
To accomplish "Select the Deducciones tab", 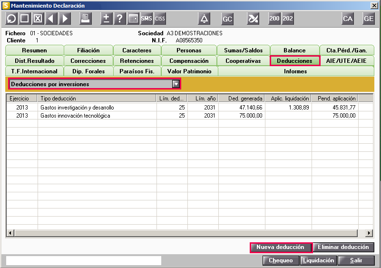I will (295, 61).
